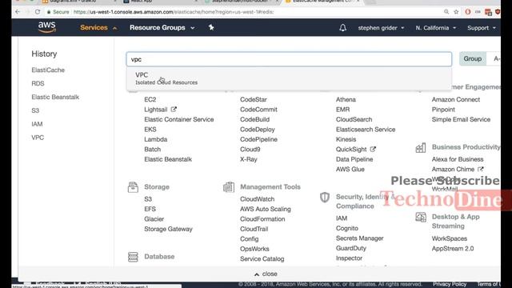
Task: Click Amazon Chime external link icon
Action: point(480,169)
